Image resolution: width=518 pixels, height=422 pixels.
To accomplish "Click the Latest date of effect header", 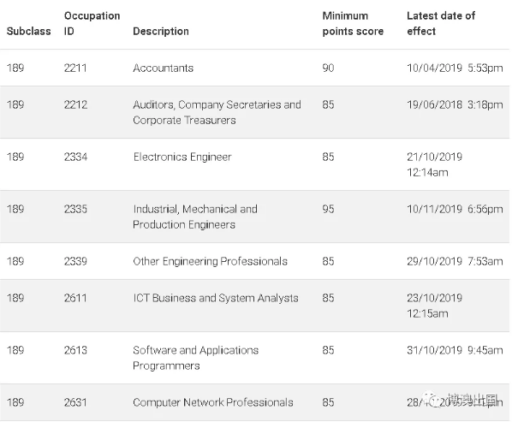I will click(441, 23).
